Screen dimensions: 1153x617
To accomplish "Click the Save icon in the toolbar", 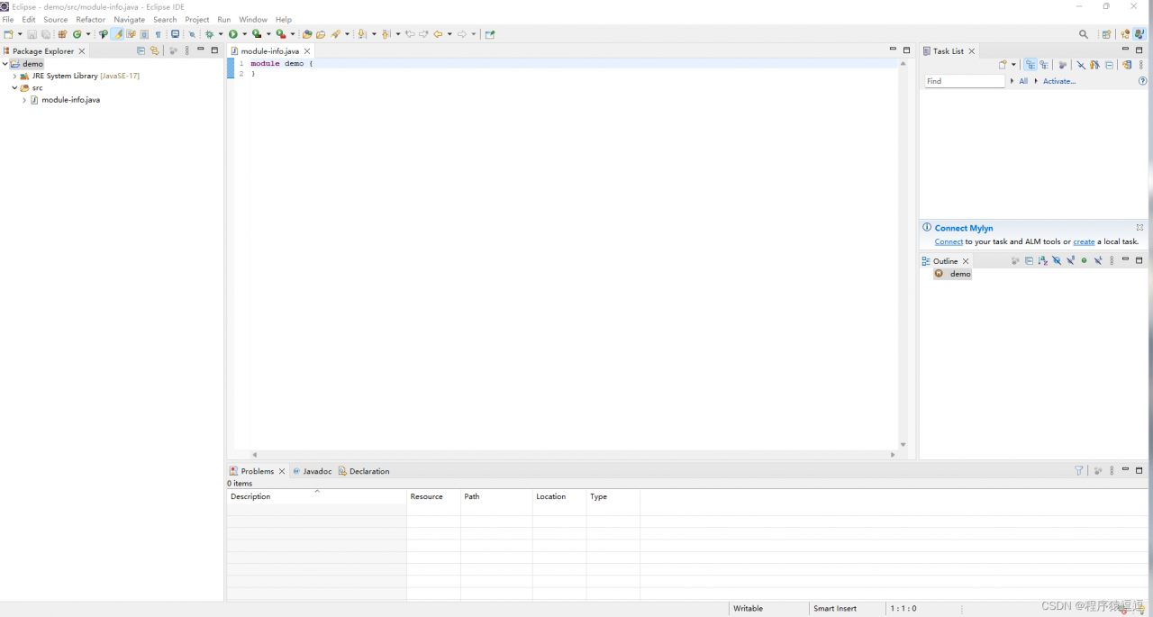I will (32, 34).
